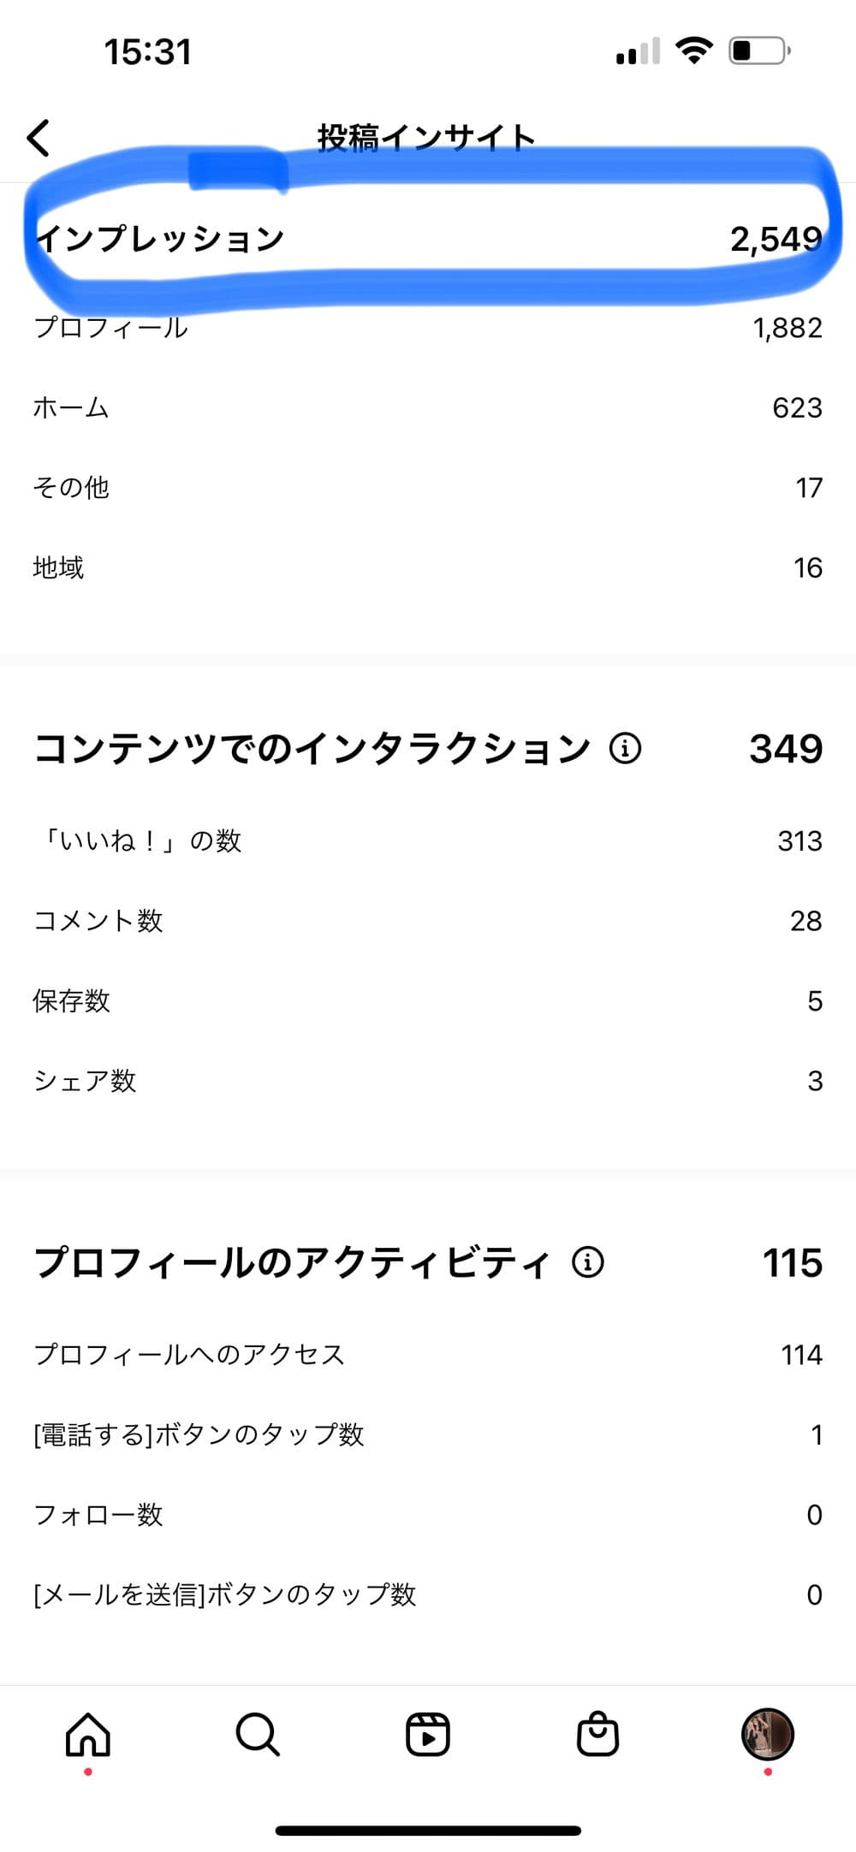Open the profile avatar tab

coord(767,1734)
